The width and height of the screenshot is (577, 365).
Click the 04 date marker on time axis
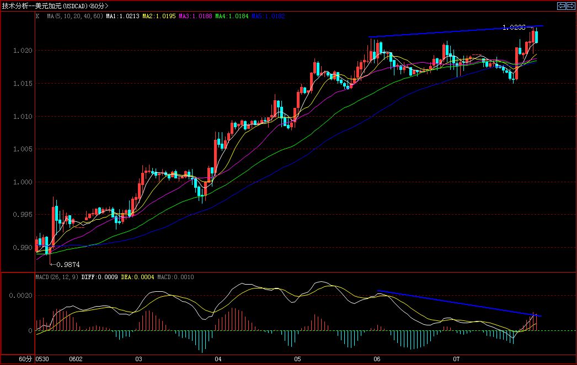pos(218,359)
